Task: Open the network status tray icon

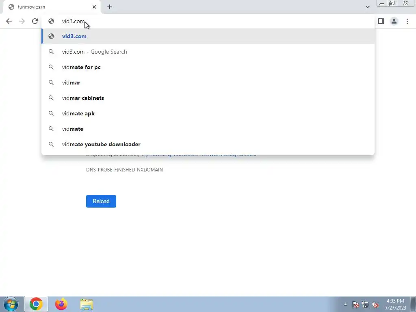Action: [x=365, y=304]
